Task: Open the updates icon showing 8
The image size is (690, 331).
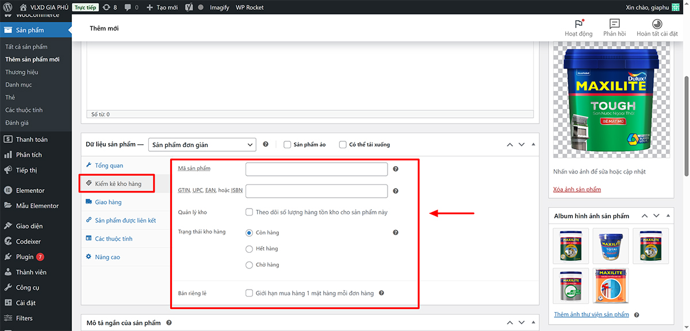Action: [x=109, y=7]
